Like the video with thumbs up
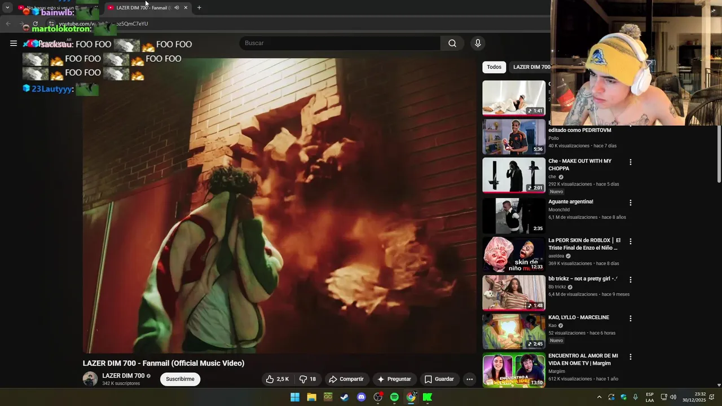Viewport: 722px width, 406px height. tap(278, 379)
